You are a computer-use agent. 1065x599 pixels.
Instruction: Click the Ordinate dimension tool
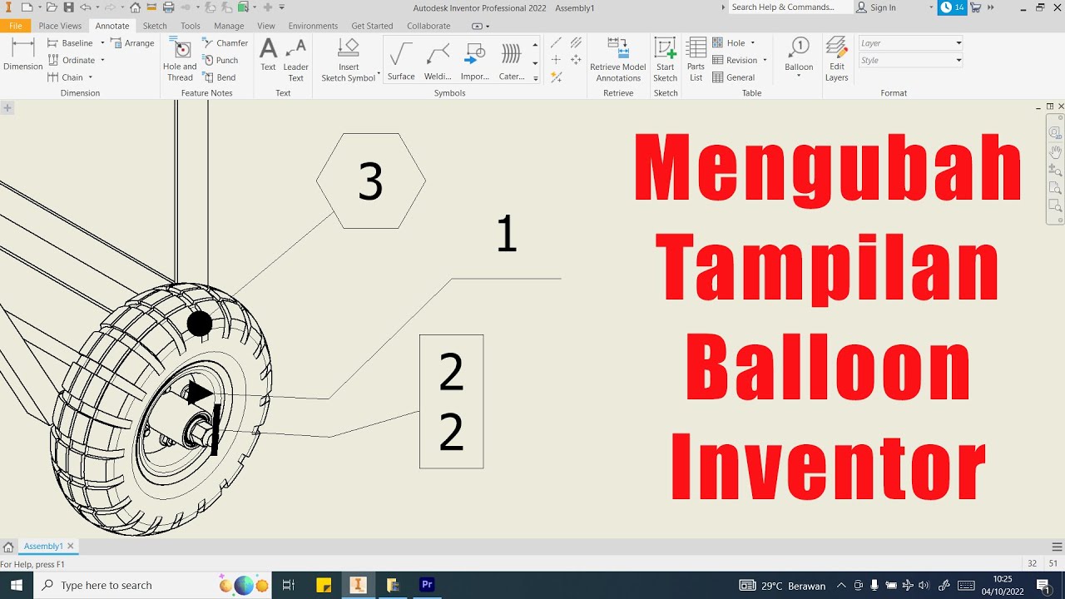click(x=72, y=60)
